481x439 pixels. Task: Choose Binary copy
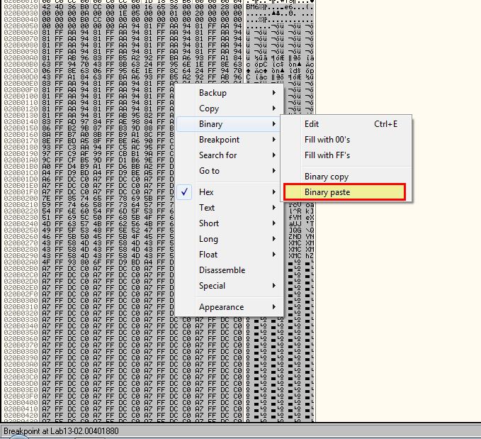tap(346, 177)
